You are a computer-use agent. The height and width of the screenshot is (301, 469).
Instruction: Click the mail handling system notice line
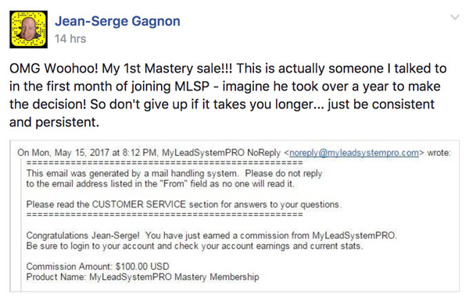pos(174,173)
